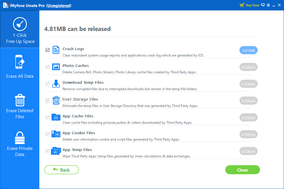Click the 'Delete user information cookie' description
Image resolution: width=284 pixels, height=189 pixels.
click(121, 139)
